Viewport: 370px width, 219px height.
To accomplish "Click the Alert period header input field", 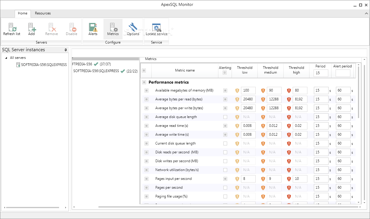I will (x=343, y=73).
